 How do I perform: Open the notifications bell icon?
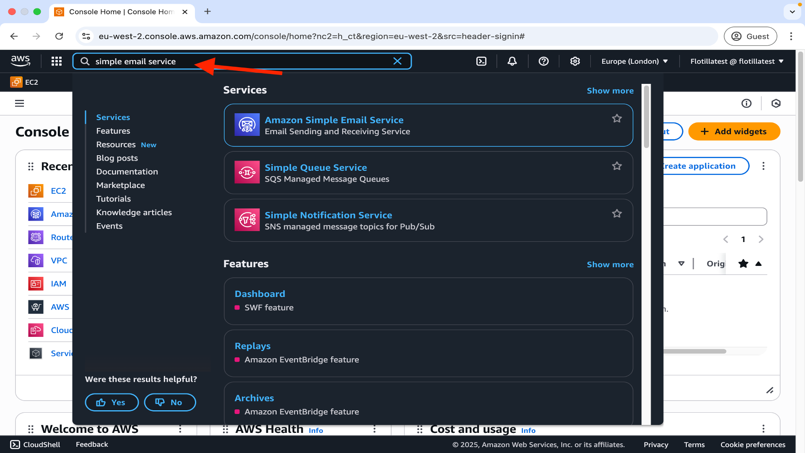[x=512, y=61]
